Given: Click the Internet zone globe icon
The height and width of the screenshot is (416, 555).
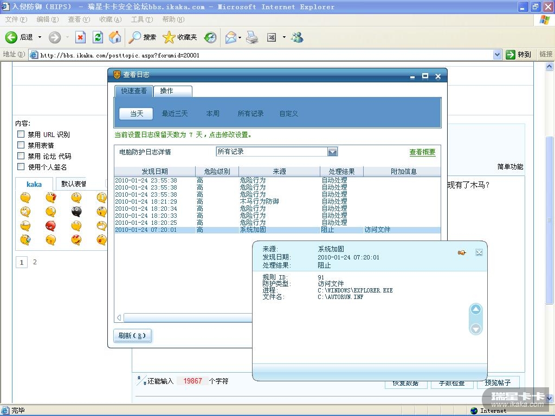Looking at the screenshot, I should (474, 411).
